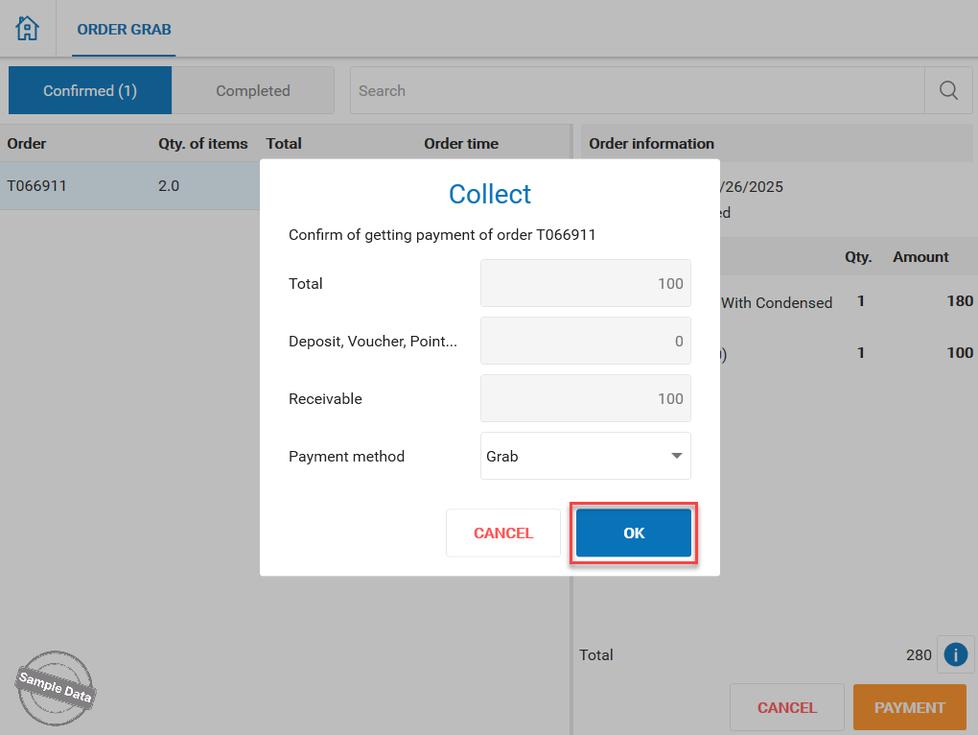Image resolution: width=978 pixels, height=735 pixels.
Task: Click the Home icon
Action: click(28, 29)
